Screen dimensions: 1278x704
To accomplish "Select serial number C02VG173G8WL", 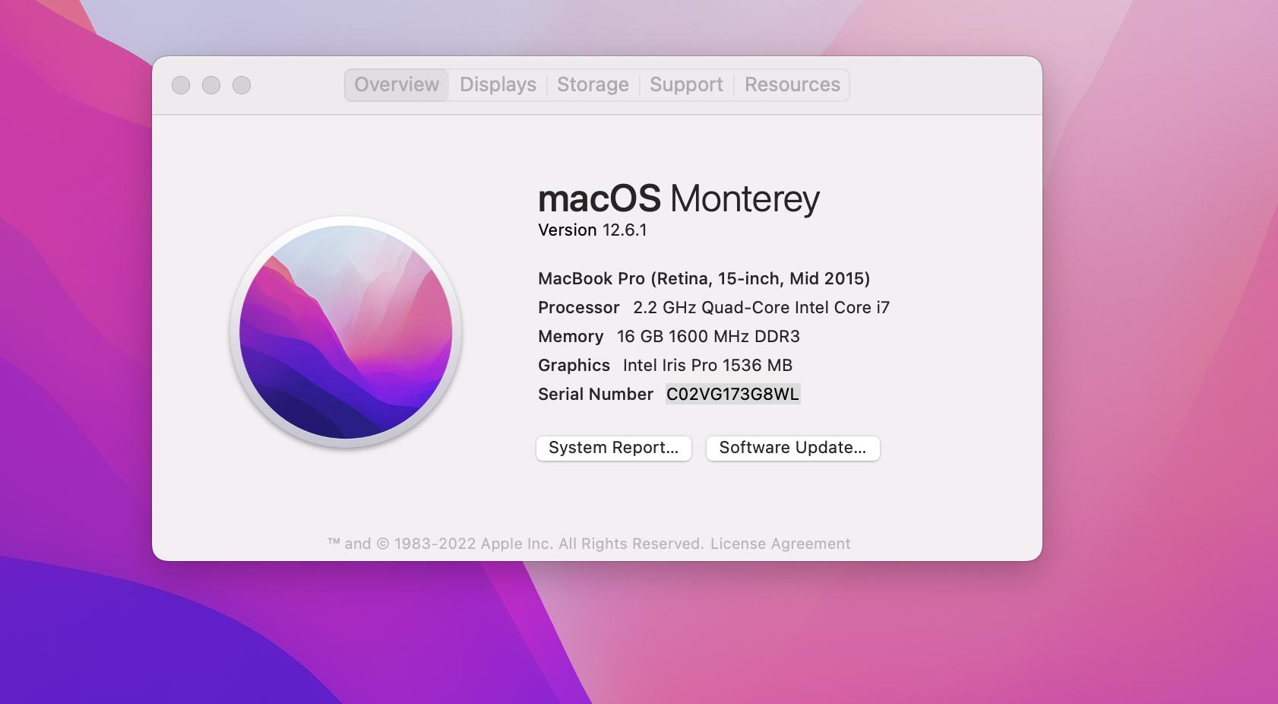I will click(732, 394).
